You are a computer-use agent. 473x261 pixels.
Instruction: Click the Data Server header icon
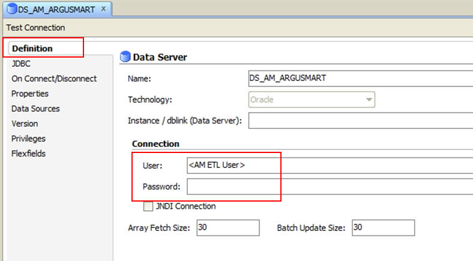click(x=125, y=56)
